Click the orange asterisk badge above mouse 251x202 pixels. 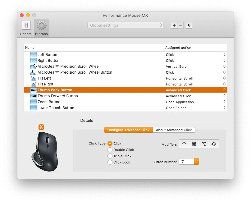[x=41, y=127]
